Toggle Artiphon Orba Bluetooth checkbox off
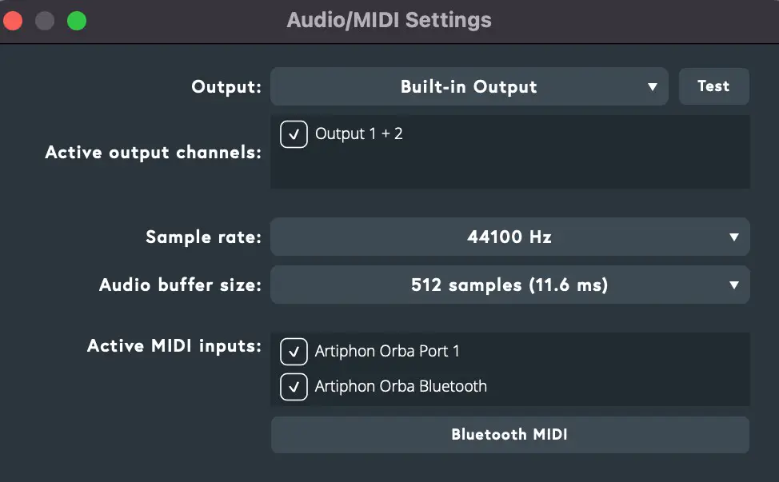The image size is (779, 482). click(x=294, y=387)
